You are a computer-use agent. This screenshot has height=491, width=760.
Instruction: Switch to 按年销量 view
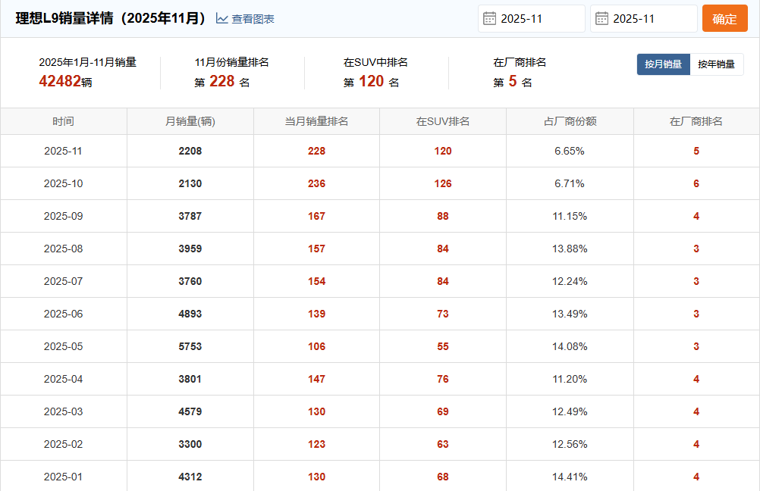[x=716, y=64]
